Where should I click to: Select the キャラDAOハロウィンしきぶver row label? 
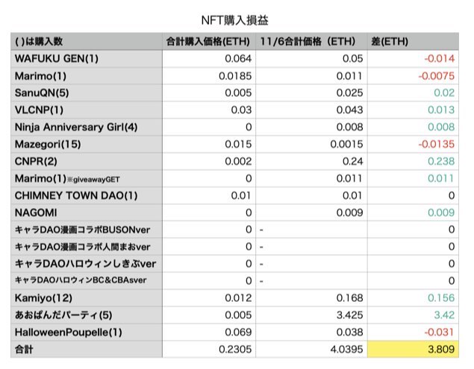click(86, 264)
